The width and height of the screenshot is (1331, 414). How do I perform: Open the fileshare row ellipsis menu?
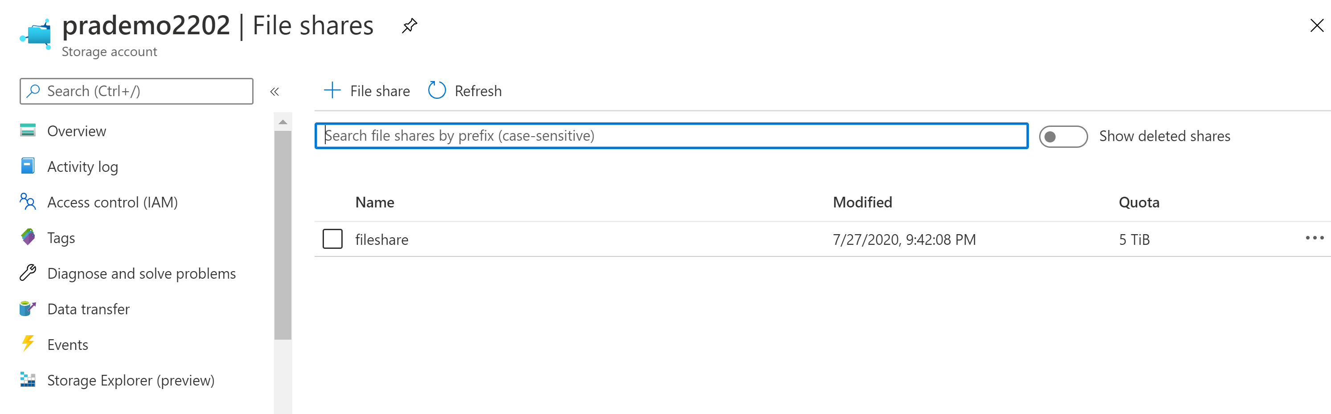point(1315,238)
